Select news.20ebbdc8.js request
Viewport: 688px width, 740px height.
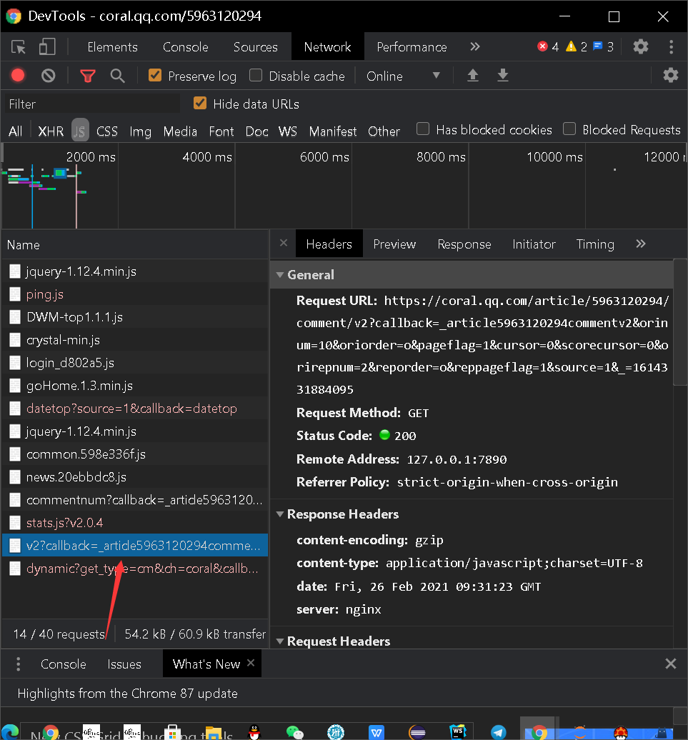coord(135,476)
